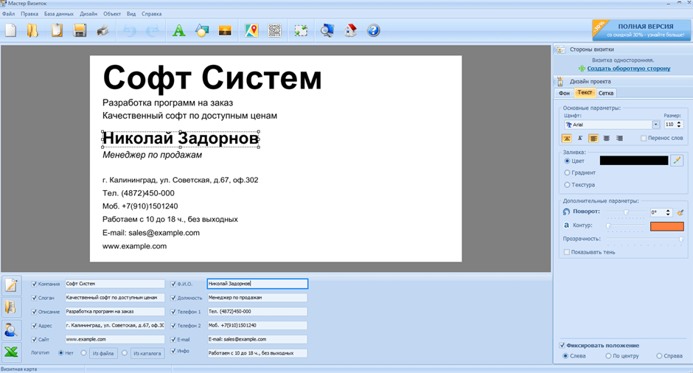
Task: Uncheck the Слоган checkbox
Action: click(x=35, y=298)
